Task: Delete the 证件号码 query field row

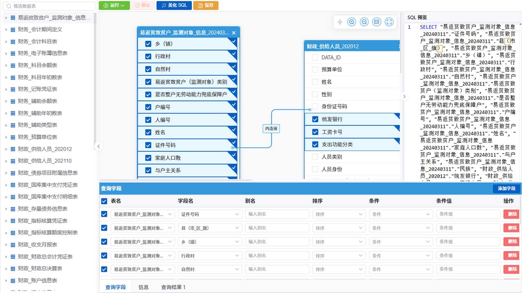Action: point(511,214)
